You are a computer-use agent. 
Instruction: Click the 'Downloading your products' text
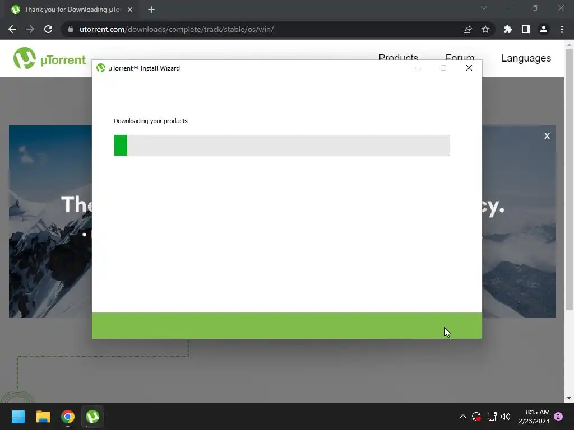coord(150,121)
